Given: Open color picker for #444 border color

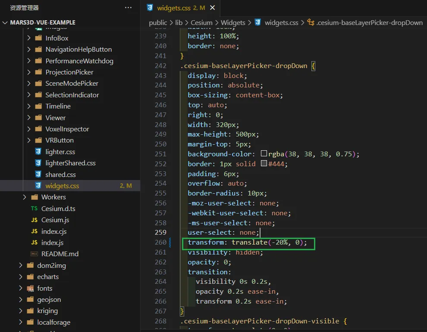Looking at the screenshot, I should tap(264, 164).
